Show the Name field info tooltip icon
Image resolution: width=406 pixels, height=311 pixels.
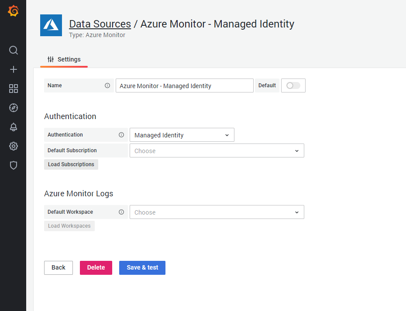click(x=108, y=85)
